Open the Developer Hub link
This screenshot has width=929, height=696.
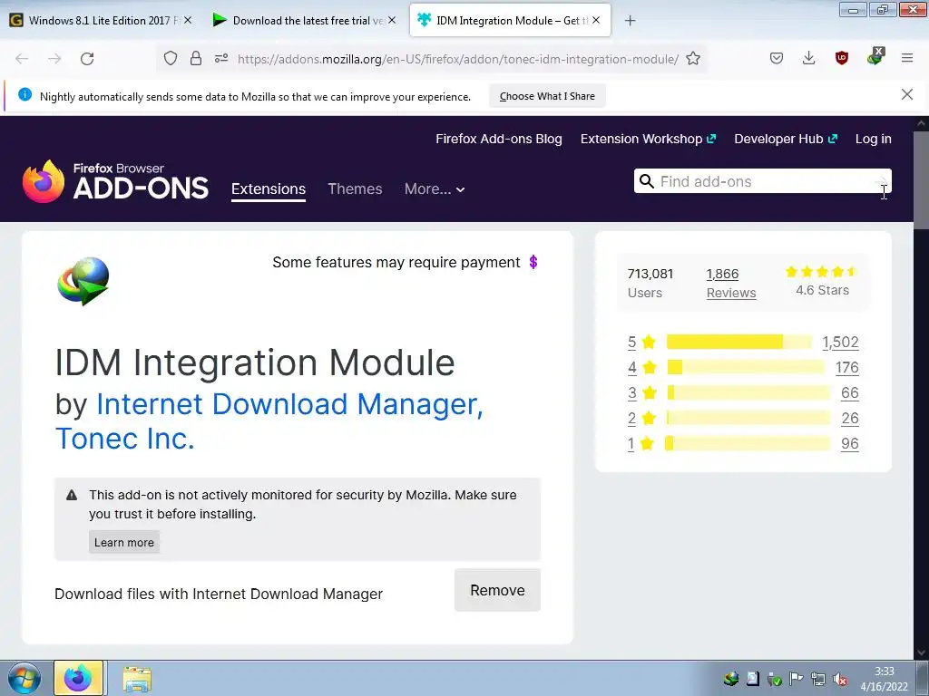[786, 139]
